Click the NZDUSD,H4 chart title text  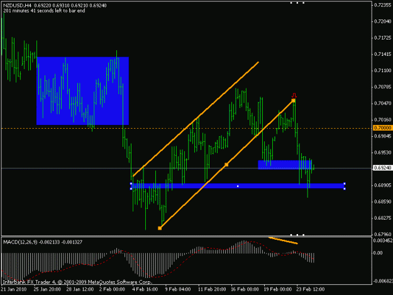[18, 6]
